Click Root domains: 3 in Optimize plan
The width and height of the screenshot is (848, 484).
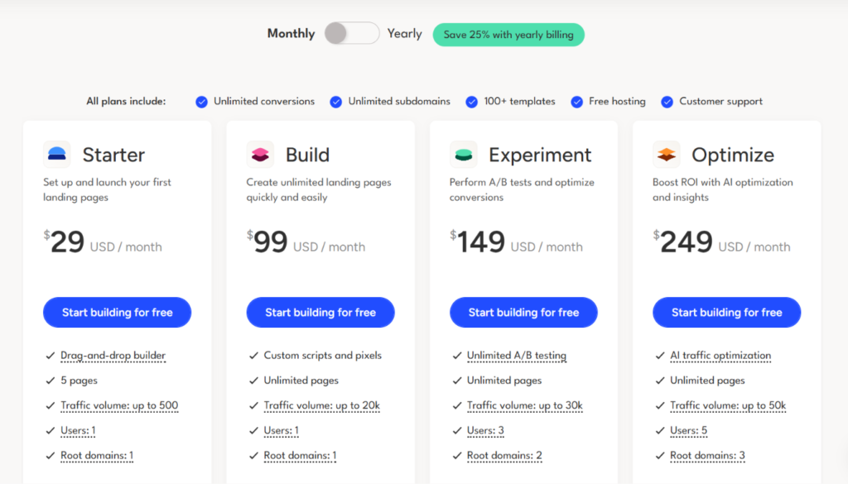tap(707, 455)
